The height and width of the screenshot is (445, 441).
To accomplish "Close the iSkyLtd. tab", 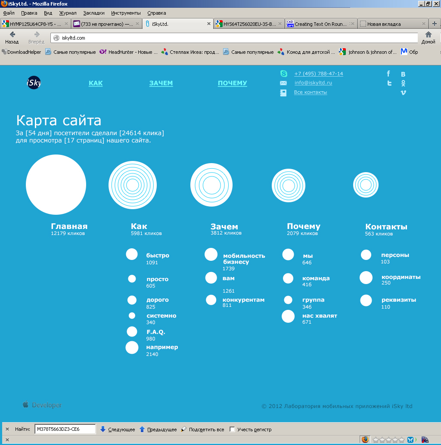I will (x=209, y=24).
